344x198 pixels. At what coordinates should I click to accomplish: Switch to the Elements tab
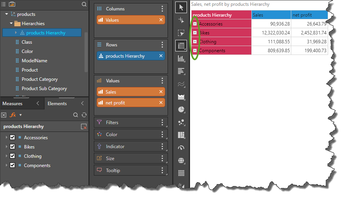(57, 104)
